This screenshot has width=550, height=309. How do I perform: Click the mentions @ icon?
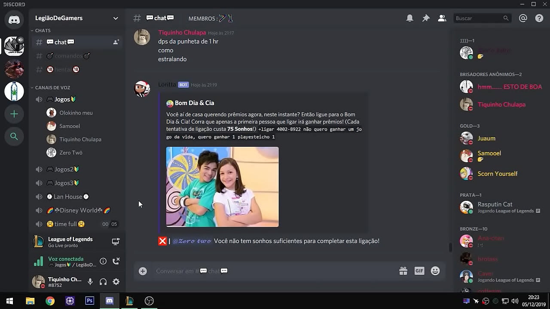tap(523, 18)
